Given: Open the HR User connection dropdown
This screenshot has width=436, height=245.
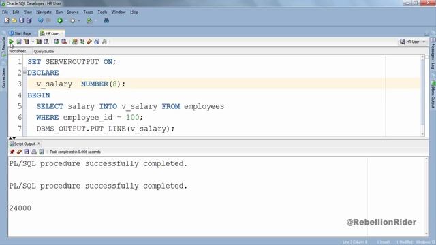Looking at the screenshot, I should click(x=413, y=42).
